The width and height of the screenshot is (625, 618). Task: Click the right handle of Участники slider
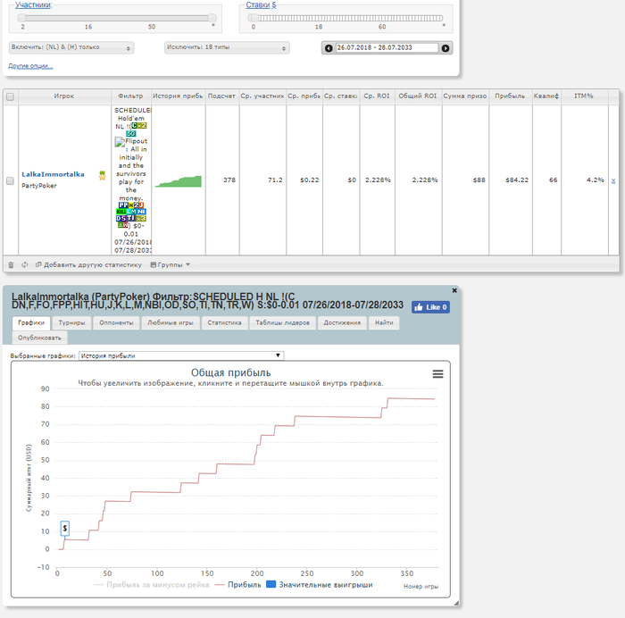tap(212, 18)
